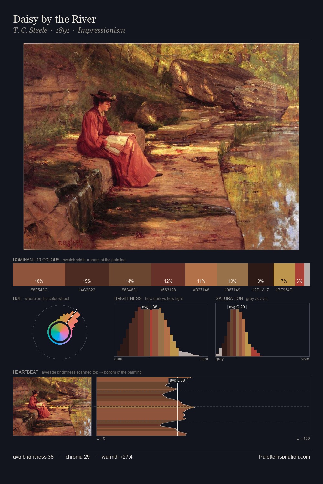Click the DOMINANT 10 COLORS heading

[x=36, y=260]
